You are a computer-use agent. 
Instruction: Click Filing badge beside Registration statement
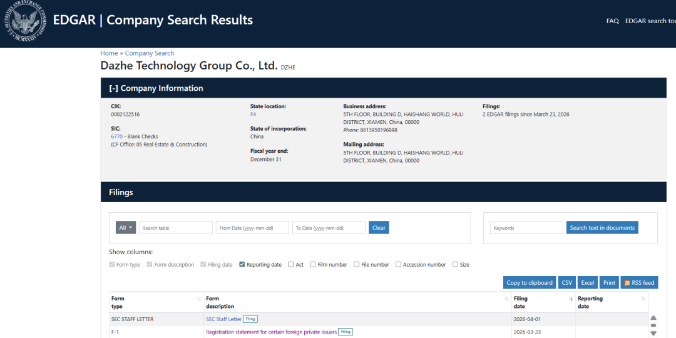pos(346,332)
